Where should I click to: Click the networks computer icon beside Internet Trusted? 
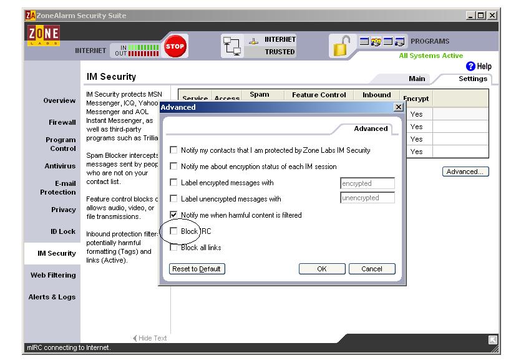coord(232,46)
